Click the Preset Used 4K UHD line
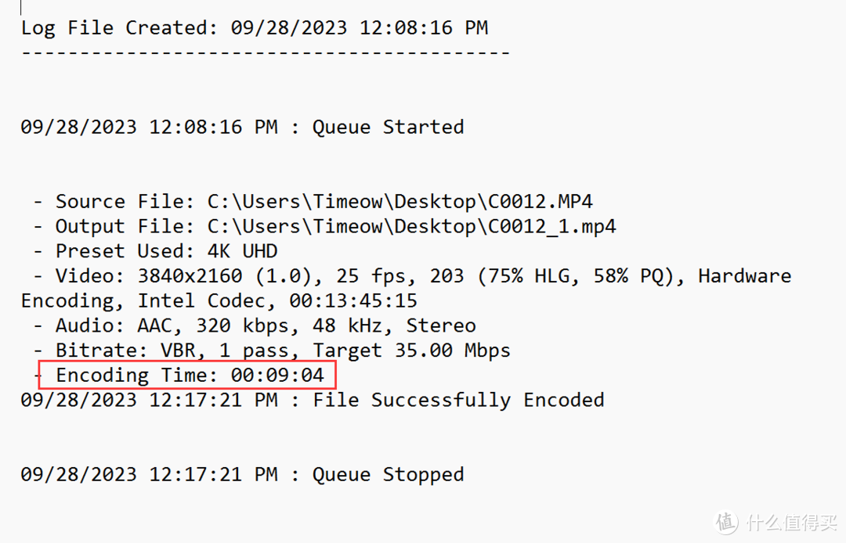 (155, 251)
